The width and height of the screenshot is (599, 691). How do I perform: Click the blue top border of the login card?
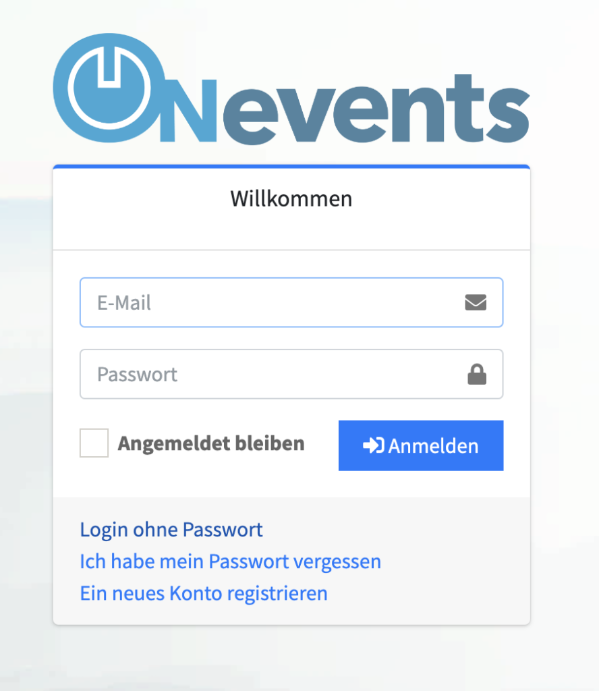(x=291, y=167)
